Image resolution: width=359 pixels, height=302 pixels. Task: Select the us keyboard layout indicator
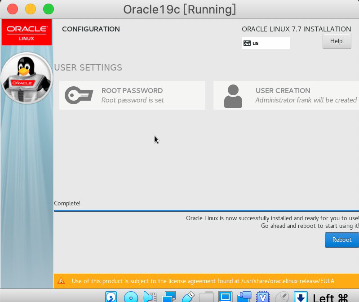pos(266,43)
